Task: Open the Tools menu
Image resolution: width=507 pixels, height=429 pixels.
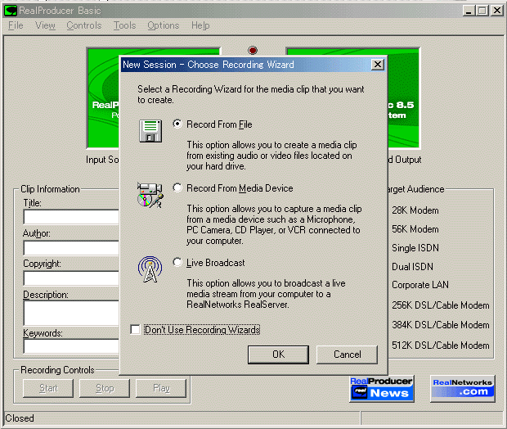Action: (x=124, y=25)
